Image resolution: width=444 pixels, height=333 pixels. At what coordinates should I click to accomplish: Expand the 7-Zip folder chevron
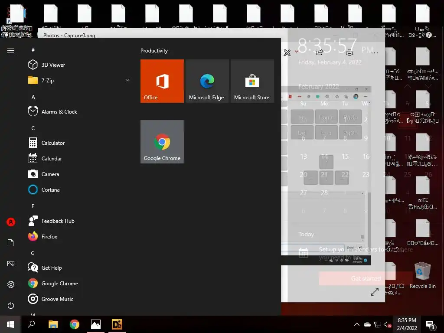(x=127, y=80)
